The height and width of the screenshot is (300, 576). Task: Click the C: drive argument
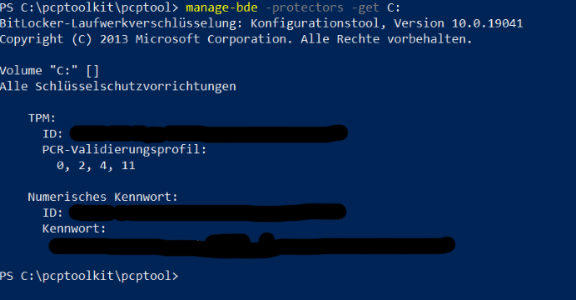tap(394, 7)
